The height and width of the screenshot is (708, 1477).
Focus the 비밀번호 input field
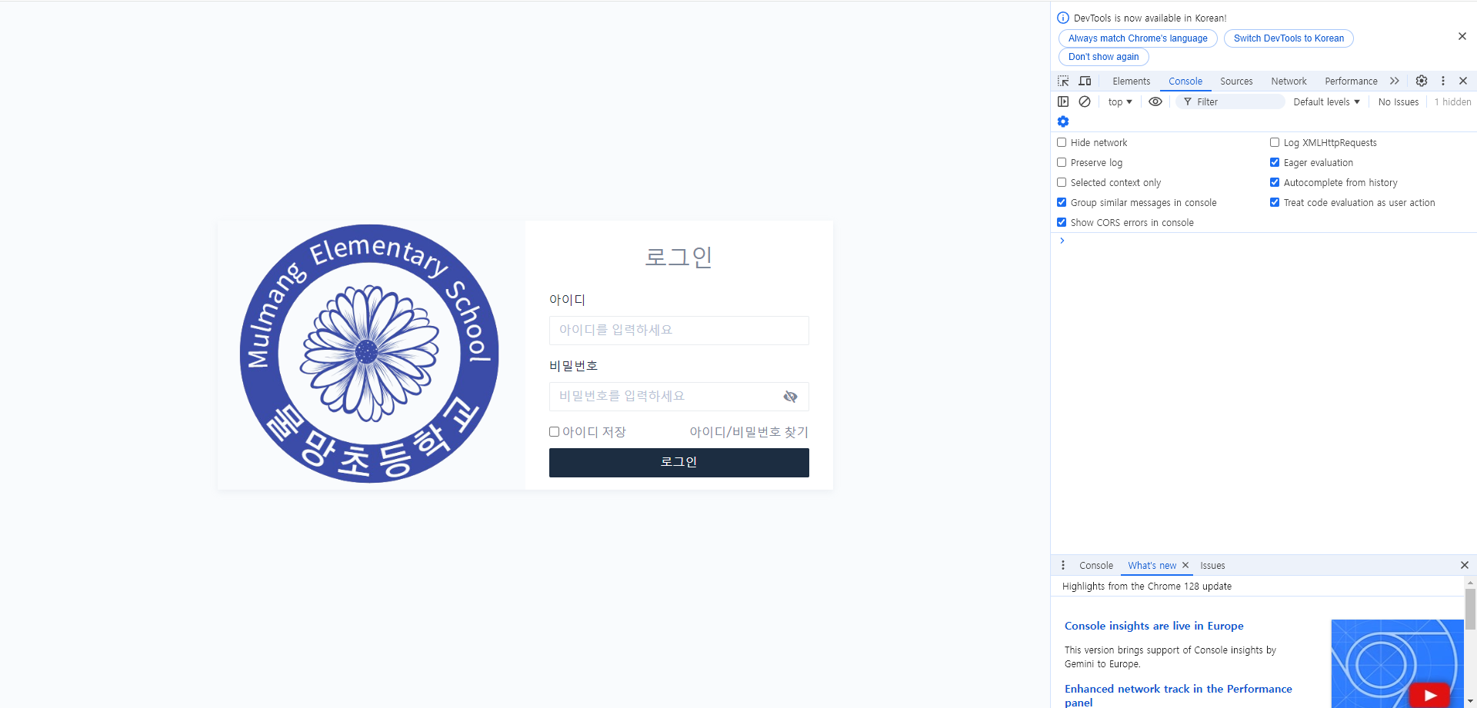click(678, 397)
